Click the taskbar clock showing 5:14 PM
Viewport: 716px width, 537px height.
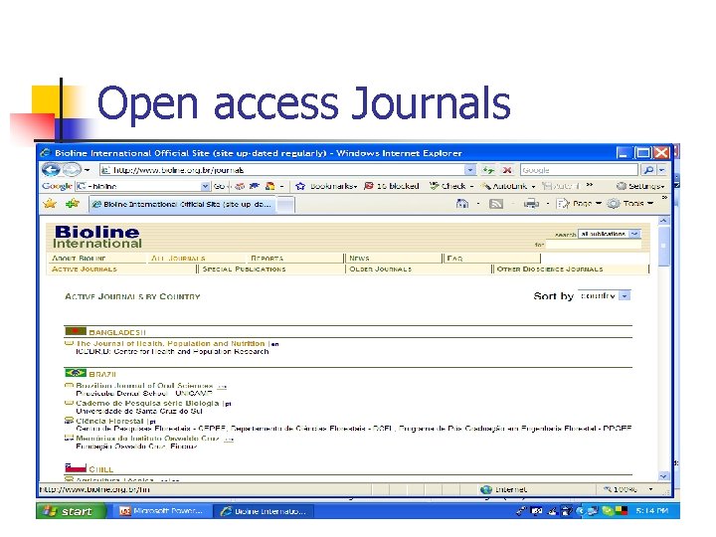pos(652,511)
